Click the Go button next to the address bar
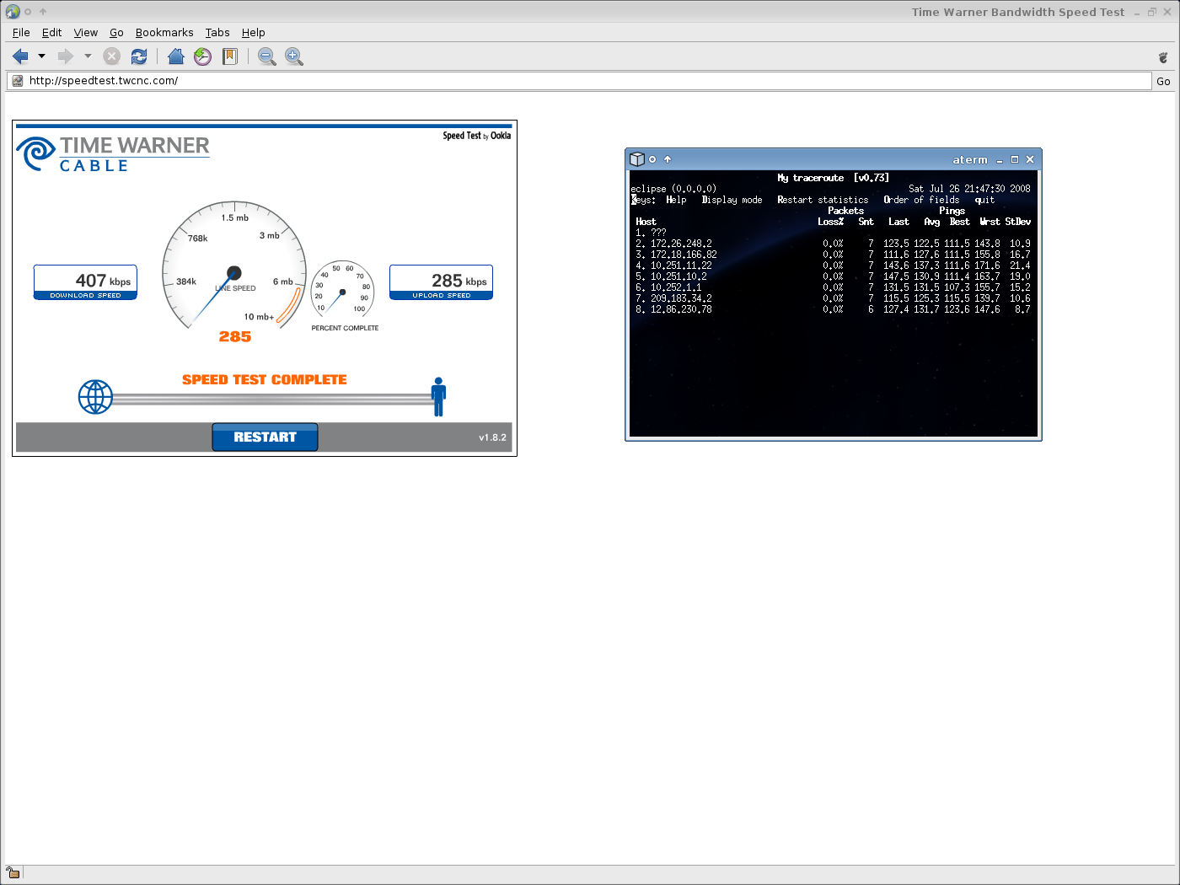 [1163, 81]
